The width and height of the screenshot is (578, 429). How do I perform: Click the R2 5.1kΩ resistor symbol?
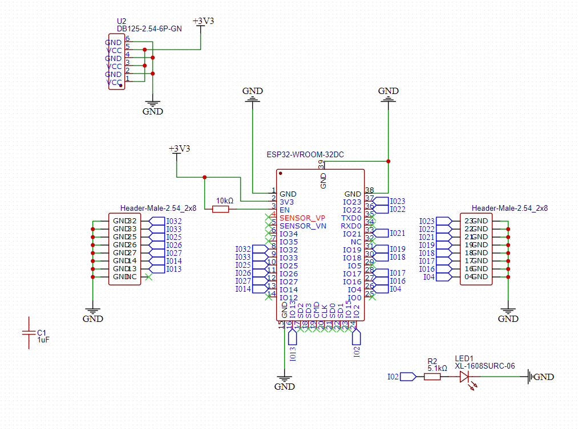[432, 377]
